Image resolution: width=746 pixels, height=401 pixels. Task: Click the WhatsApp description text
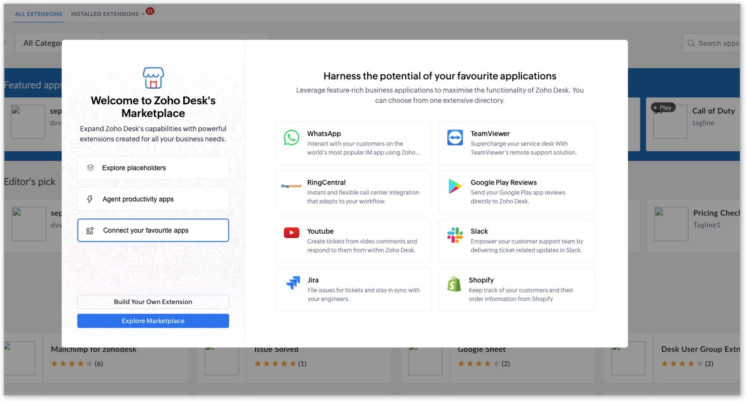tap(364, 148)
